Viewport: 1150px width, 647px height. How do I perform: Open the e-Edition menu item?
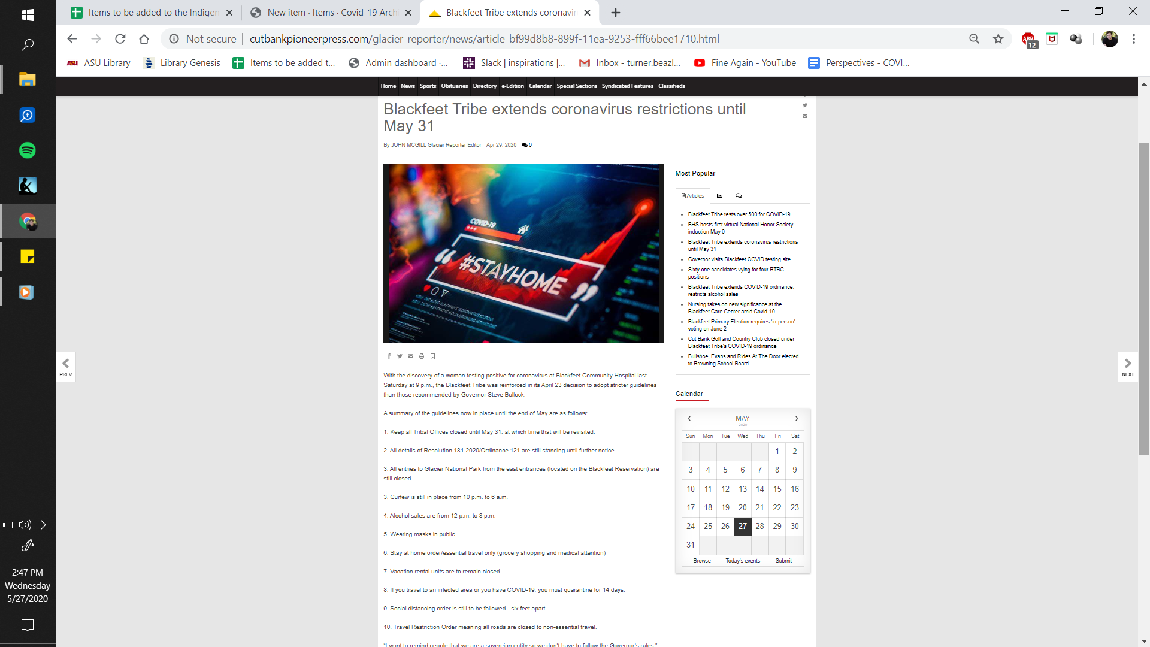coord(512,86)
